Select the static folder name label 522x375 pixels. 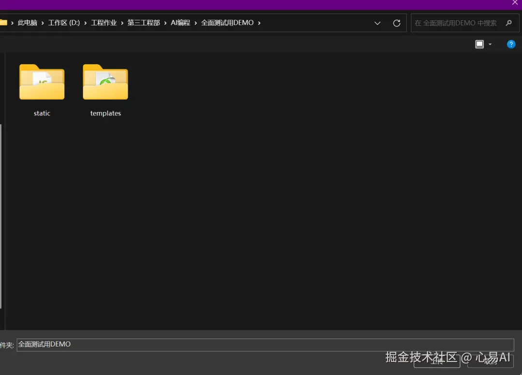tap(42, 113)
